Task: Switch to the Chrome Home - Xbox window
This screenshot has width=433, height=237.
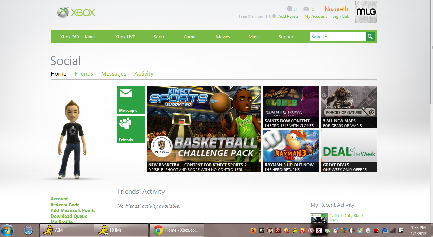Action: pyautogui.click(x=177, y=230)
